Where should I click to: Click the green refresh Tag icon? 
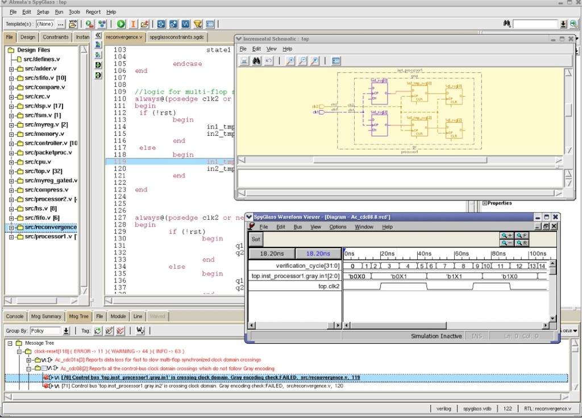point(98,331)
